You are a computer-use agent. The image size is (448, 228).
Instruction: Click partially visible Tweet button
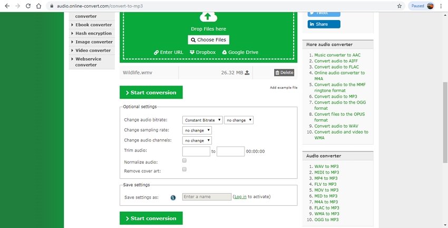(x=324, y=14)
